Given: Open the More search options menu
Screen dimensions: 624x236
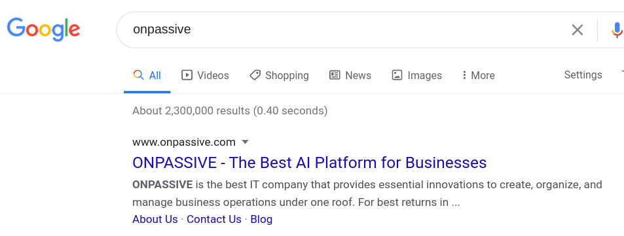Looking at the screenshot, I should tap(479, 75).
